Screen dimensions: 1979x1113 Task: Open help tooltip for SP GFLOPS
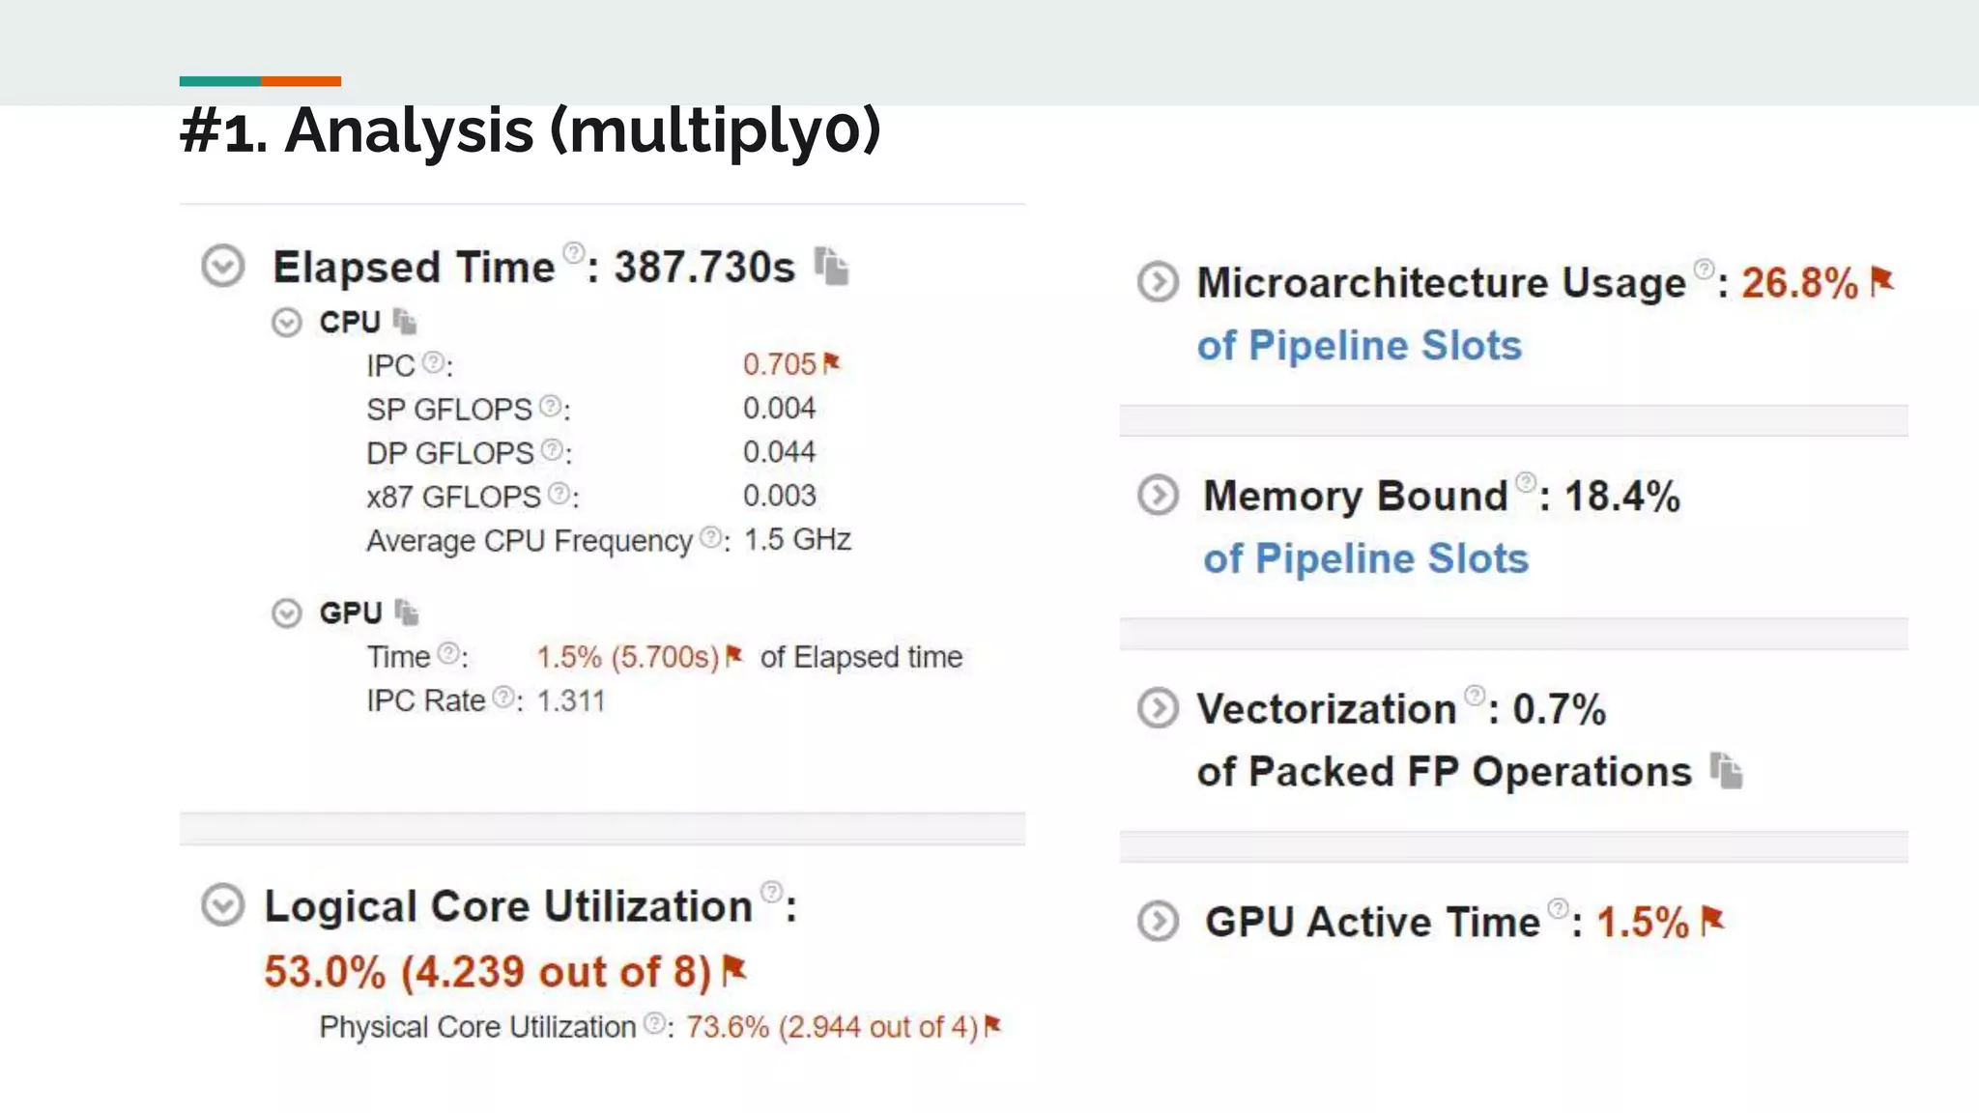pos(550,406)
